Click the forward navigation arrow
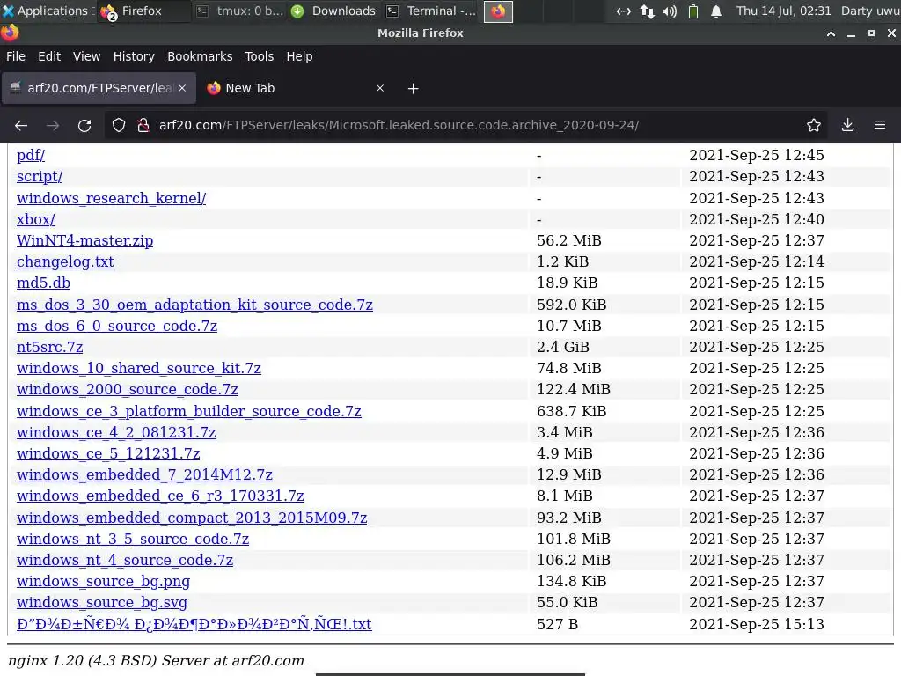Image resolution: width=901 pixels, height=676 pixels. click(x=53, y=125)
